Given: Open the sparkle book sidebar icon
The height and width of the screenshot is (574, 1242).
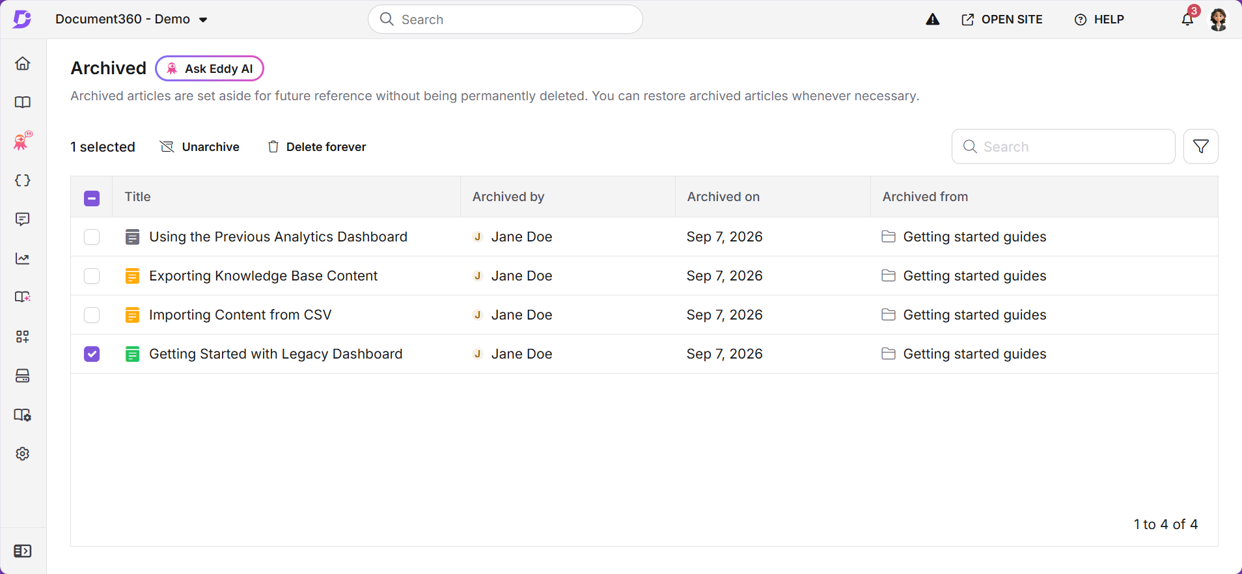Looking at the screenshot, I should click(23, 297).
